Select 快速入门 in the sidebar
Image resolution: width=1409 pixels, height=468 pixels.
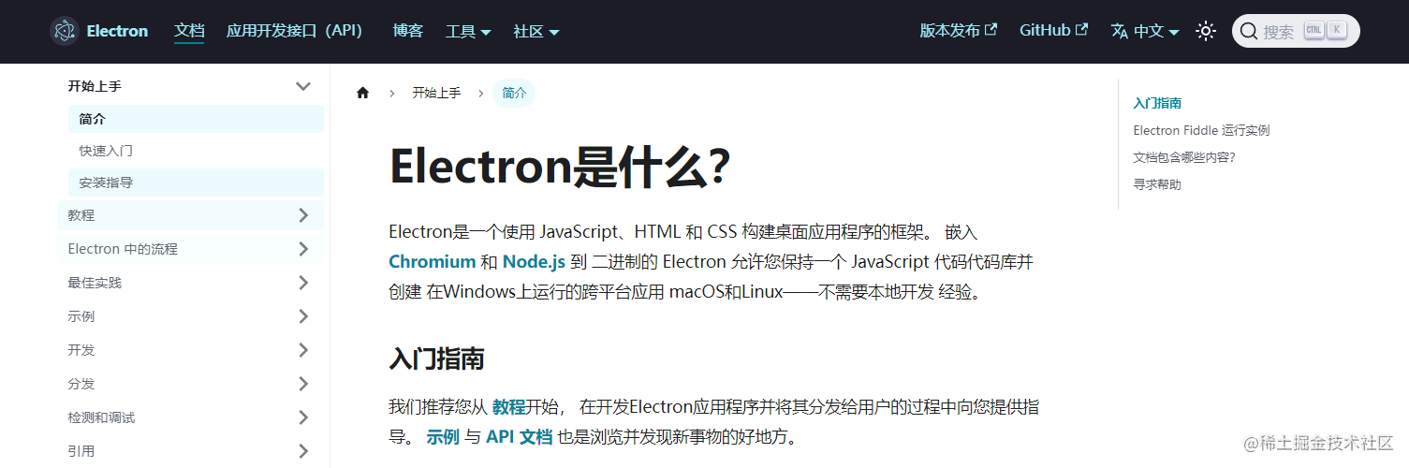(x=196, y=151)
